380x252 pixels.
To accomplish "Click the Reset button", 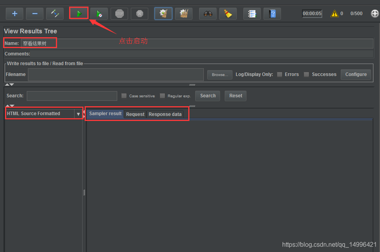I will pyautogui.click(x=236, y=96).
